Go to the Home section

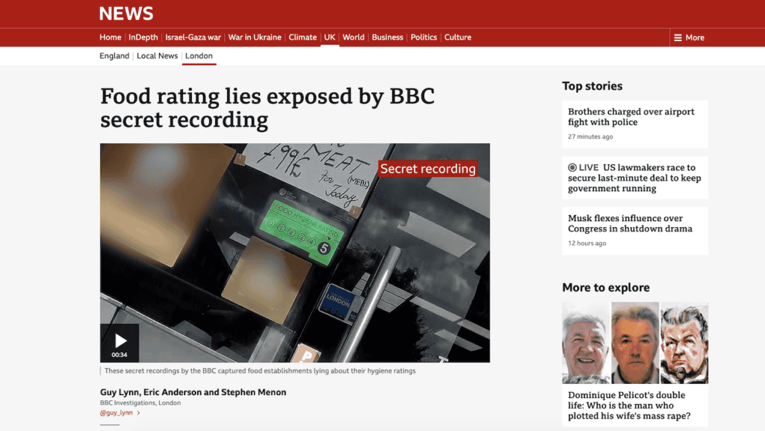point(111,37)
